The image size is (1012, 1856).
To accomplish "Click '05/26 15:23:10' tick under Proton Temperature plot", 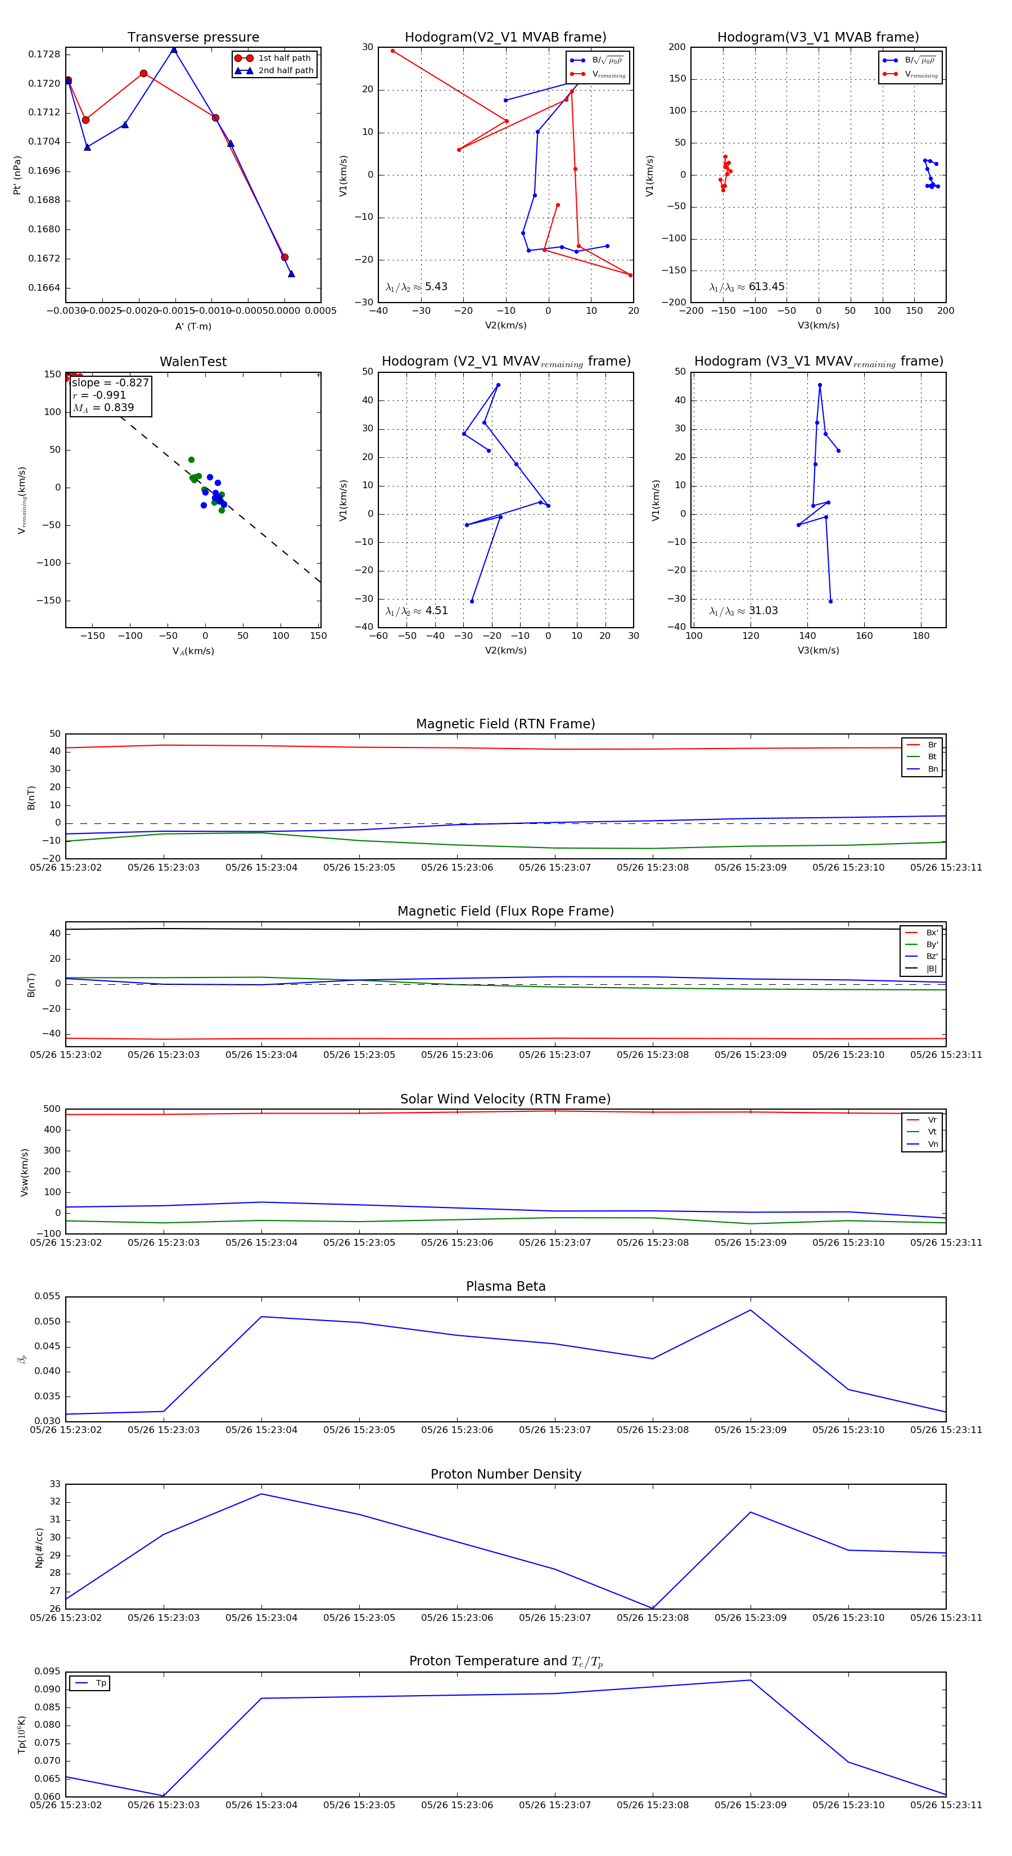I will 848,1805.
